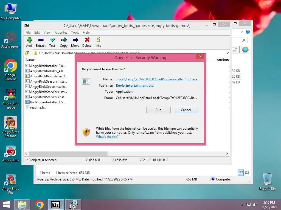This screenshot has width=281, height=210.
Task: Click the search magnifier in Explorer window
Action: coord(243,40)
